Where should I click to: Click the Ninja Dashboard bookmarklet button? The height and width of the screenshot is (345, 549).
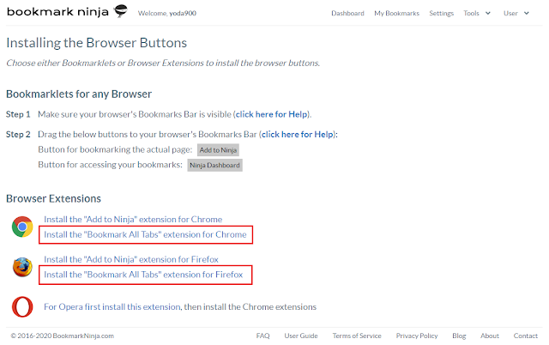[x=215, y=165]
